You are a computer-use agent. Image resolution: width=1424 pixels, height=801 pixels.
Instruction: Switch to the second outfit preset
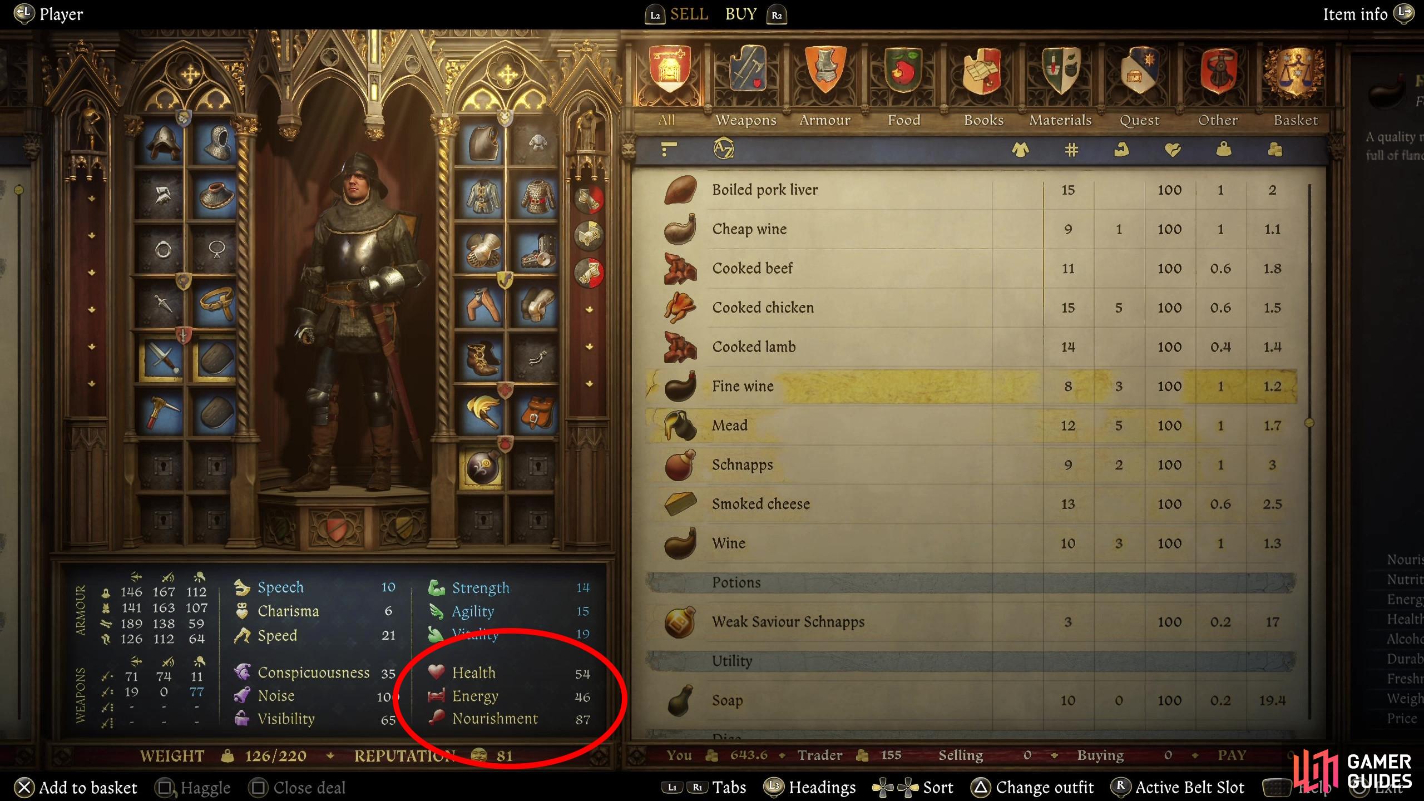click(x=589, y=236)
